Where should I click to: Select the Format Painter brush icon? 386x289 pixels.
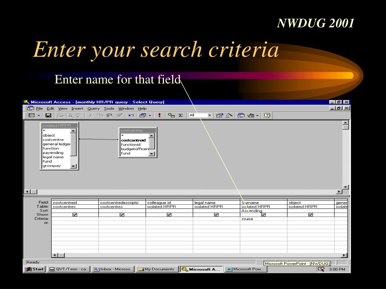point(119,115)
